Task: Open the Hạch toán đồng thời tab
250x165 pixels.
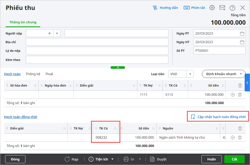Action: (21, 117)
